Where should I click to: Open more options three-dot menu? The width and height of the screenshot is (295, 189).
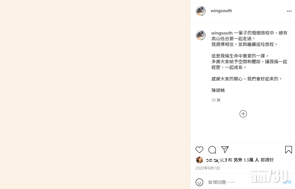[x=289, y=11]
